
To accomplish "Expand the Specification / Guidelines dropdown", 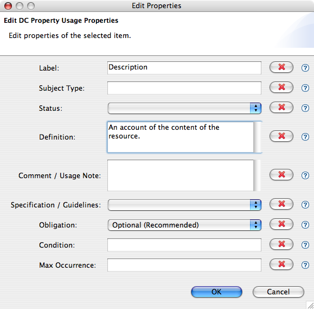I will coord(184,205).
